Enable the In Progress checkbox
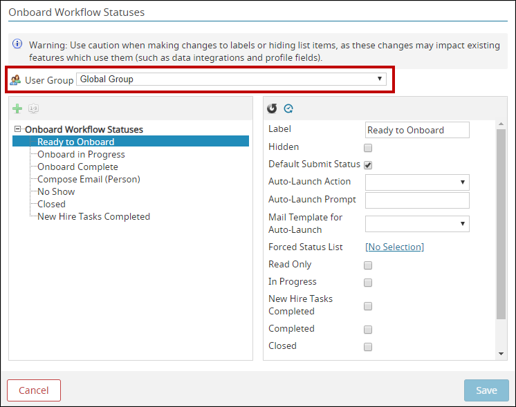Viewport: 516px width, 407px height. (368, 283)
